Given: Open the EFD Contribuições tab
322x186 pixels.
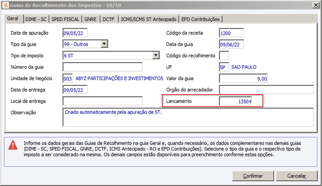Looking at the screenshot, I should 200,19.
